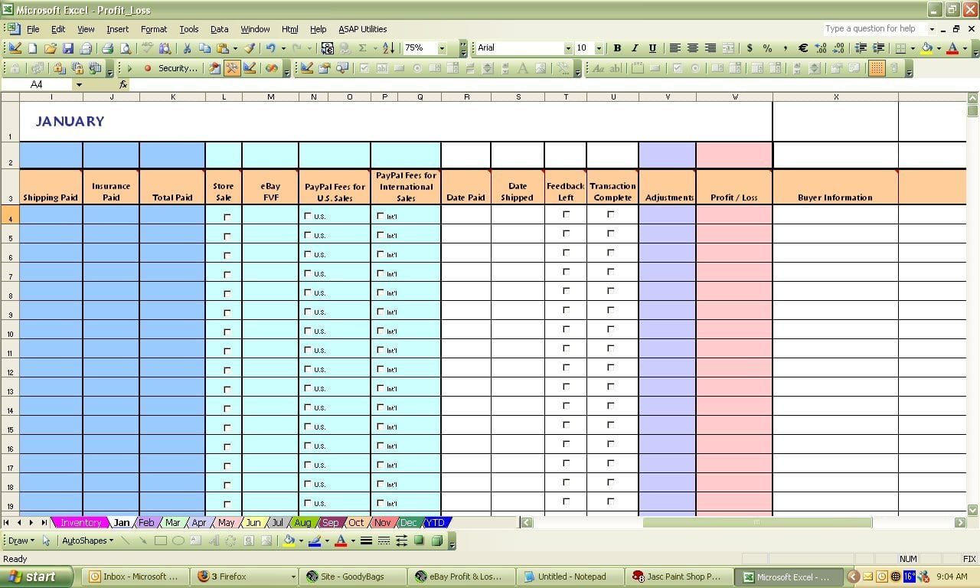
Task: Click the Euro currency formatting icon
Action: [x=805, y=47]
